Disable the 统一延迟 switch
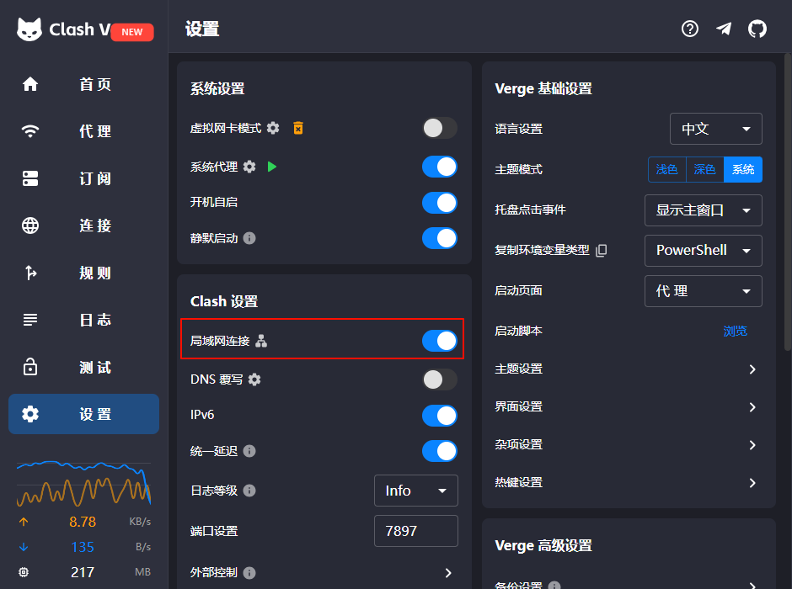 440,451
